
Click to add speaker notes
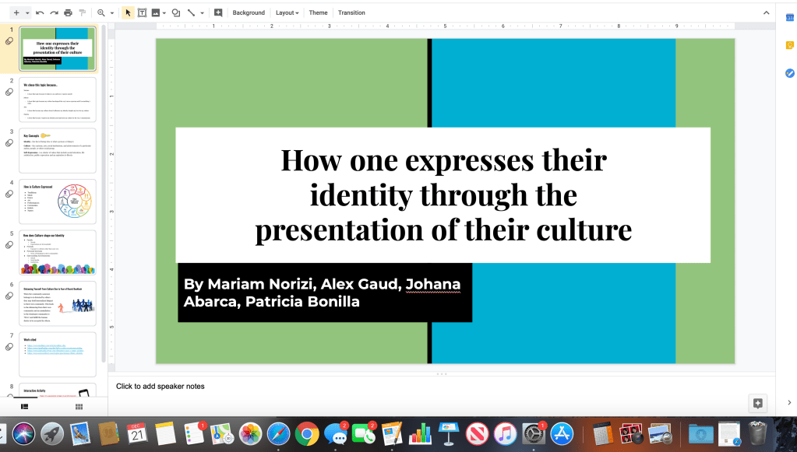click(x=160, y=386)
